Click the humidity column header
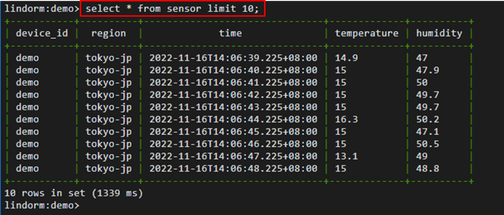 pos(439,33)
